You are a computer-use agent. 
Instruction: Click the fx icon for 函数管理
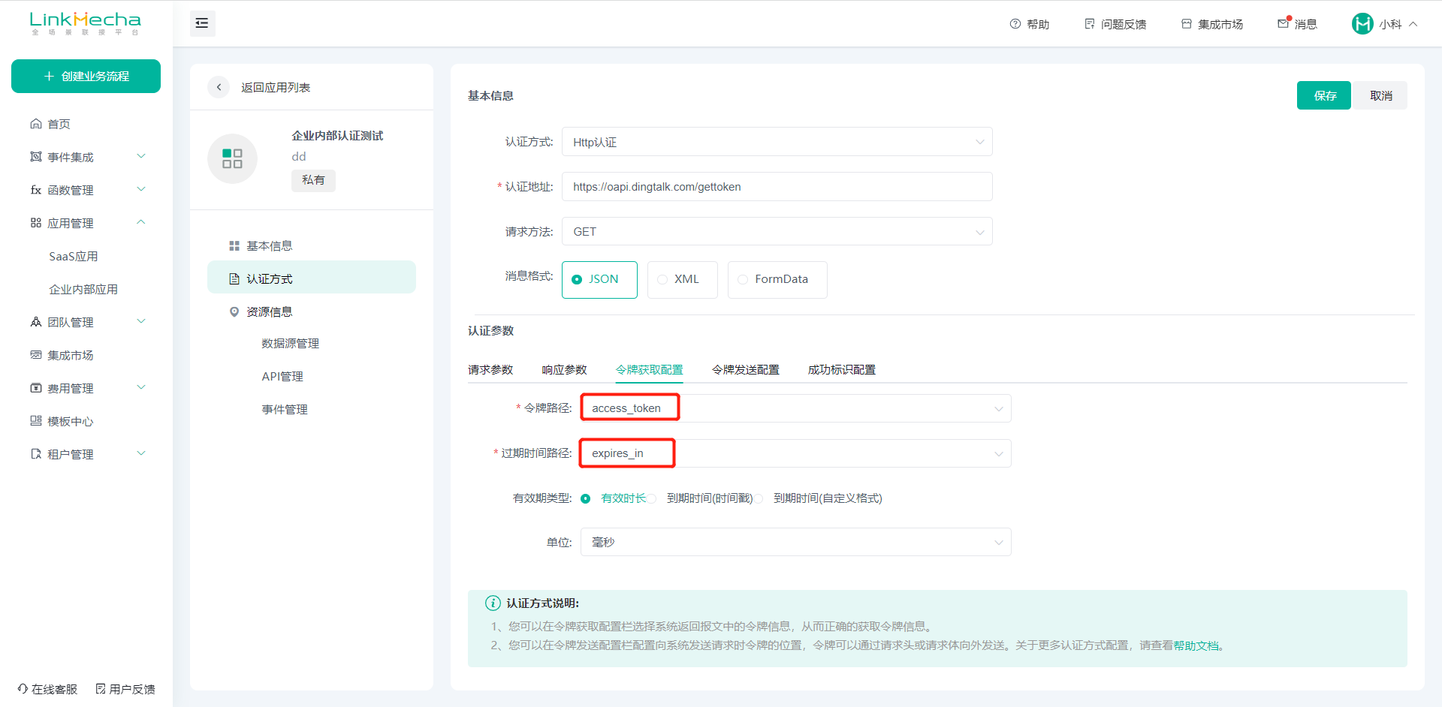pos(36,190)
